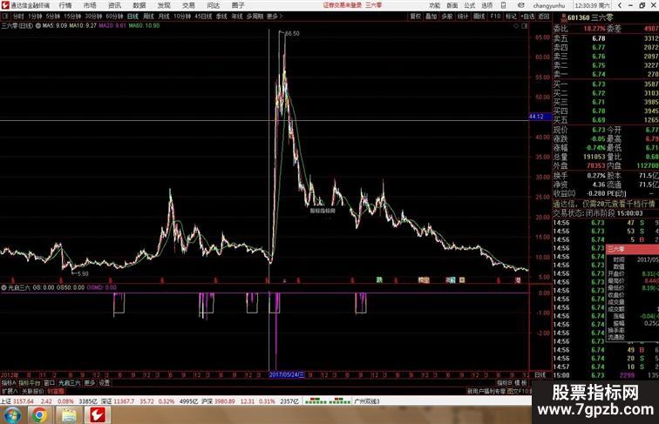659x424 pixels.
Task: Click the round icon before MA5 label
Action: (38, 25)
